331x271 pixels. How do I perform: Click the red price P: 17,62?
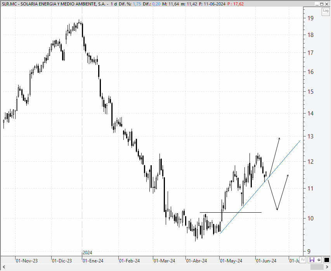point(236,4)
